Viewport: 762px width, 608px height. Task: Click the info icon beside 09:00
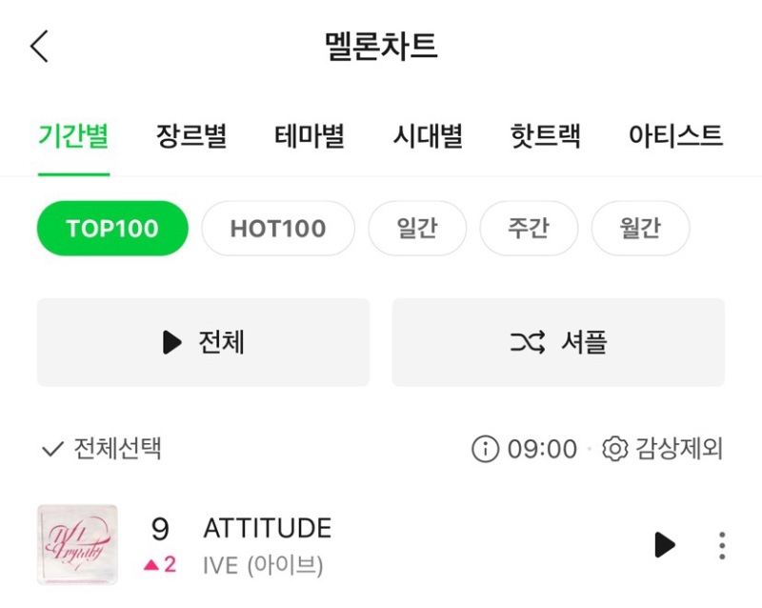(485, 448)
